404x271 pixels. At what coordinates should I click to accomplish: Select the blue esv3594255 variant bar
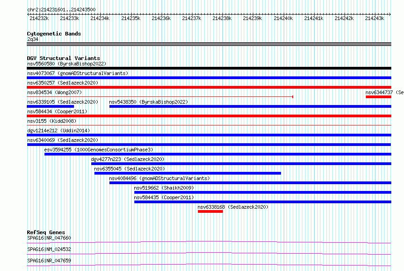tap(218, 154)
